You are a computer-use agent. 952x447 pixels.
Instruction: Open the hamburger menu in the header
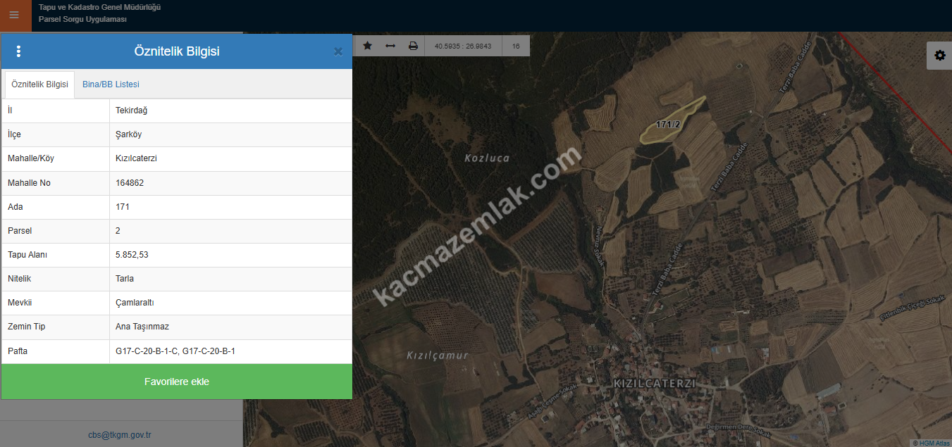pos(15,15)
